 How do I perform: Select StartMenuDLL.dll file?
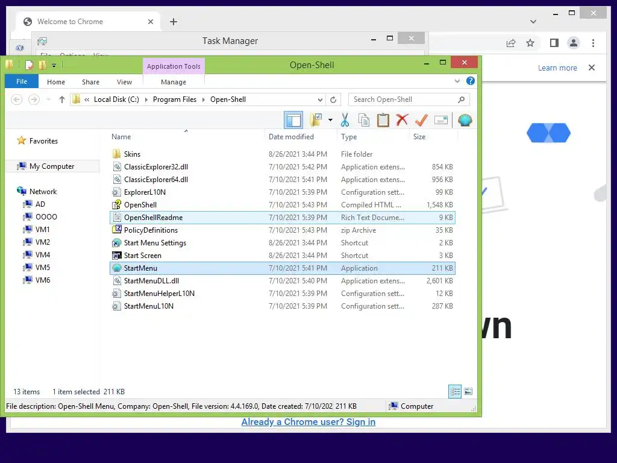pos(151,281)
